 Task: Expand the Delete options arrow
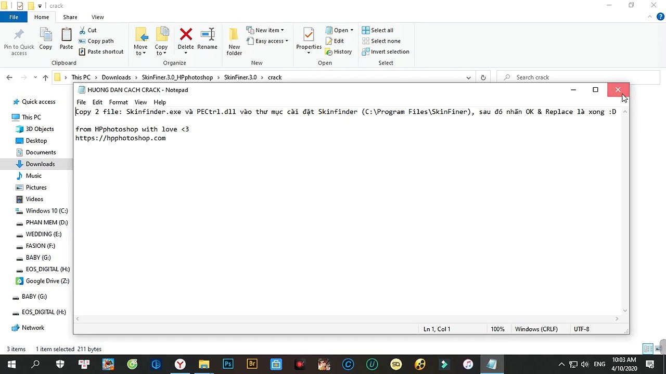click(x=186, y=52)
